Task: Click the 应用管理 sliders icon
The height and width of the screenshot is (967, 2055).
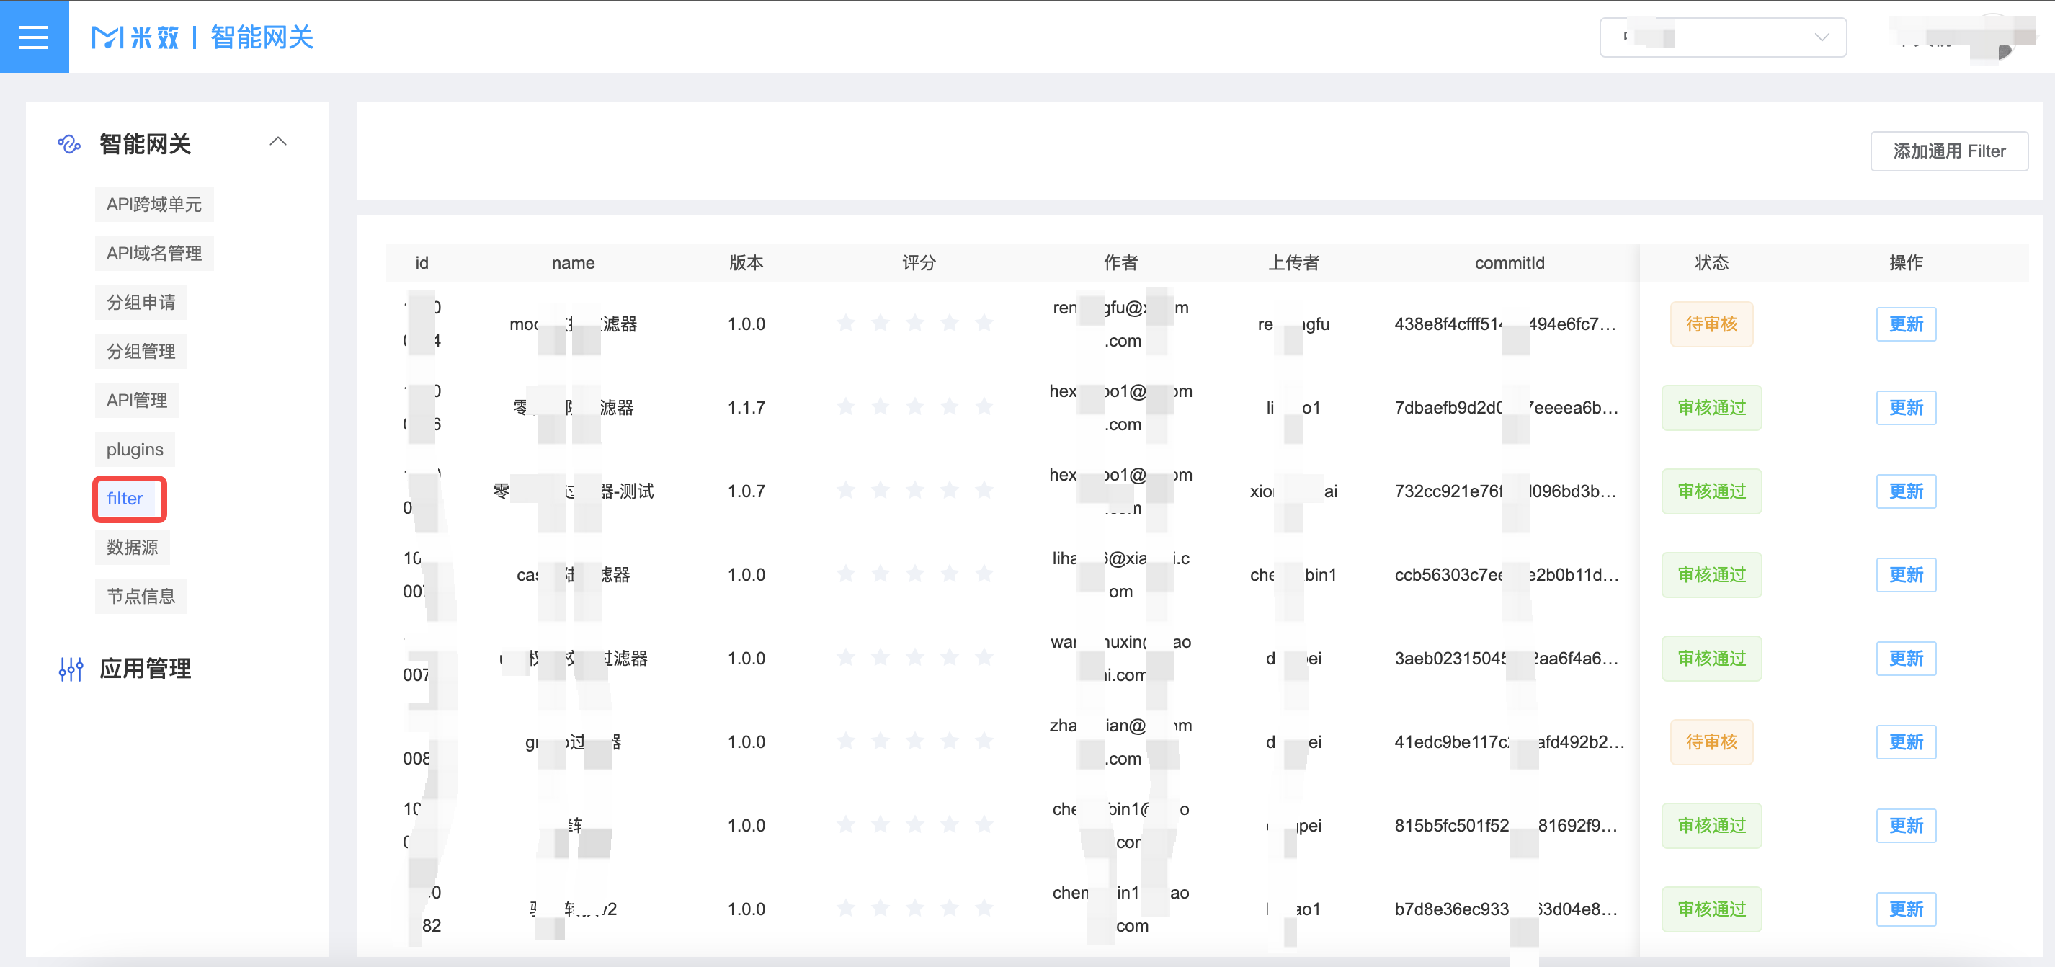Action: tap(71, 669)
